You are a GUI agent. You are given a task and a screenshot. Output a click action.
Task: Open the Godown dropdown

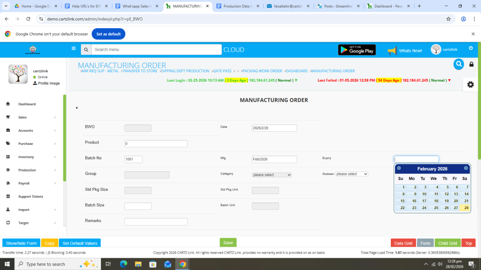[x=351, y=174]
